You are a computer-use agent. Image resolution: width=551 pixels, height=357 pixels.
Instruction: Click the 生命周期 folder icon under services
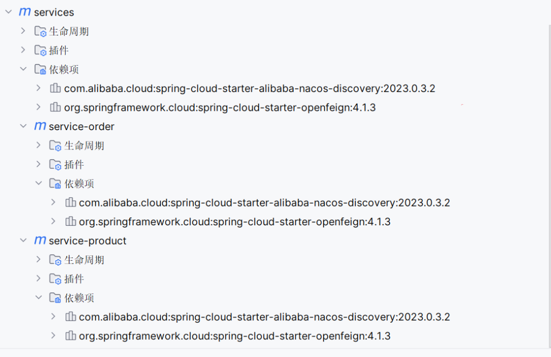[40, 32]
